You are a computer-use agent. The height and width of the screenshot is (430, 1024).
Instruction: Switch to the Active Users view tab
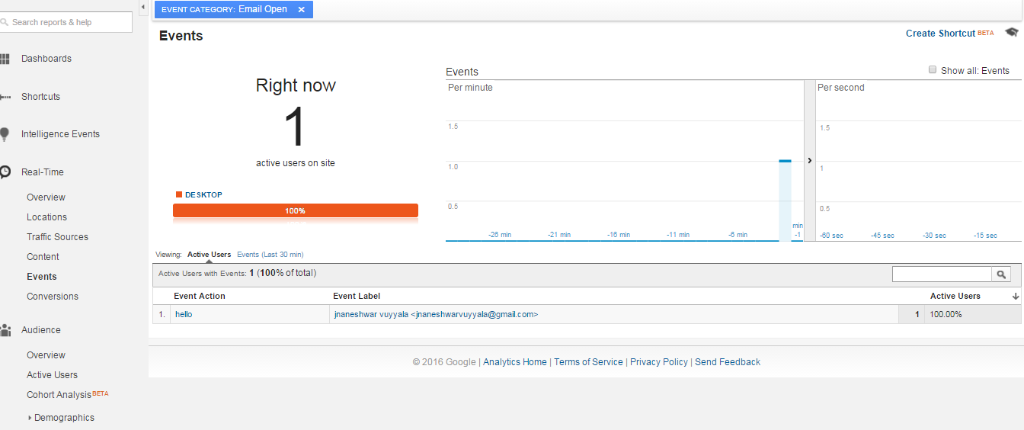point(209,255)
